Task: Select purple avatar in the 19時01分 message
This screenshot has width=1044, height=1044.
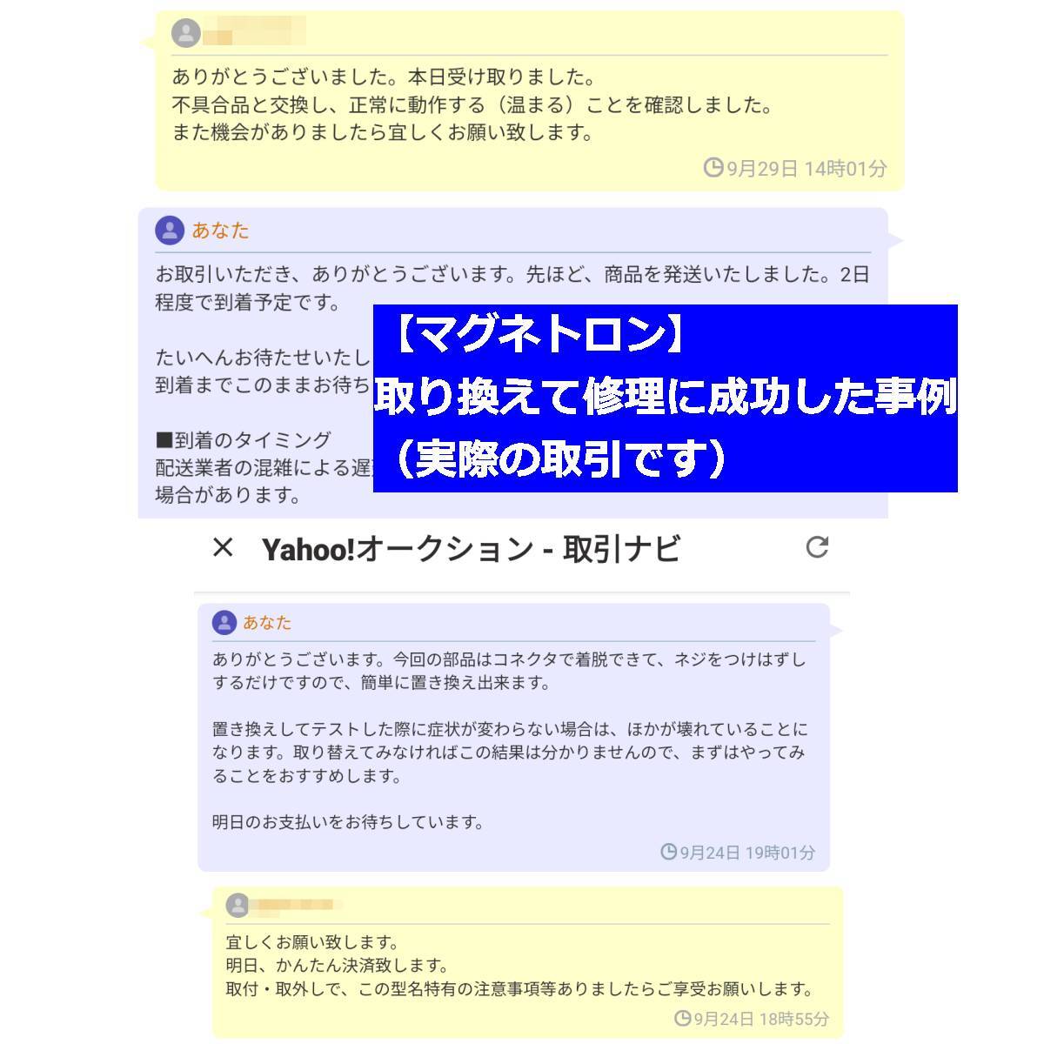Action: [224, 622]
